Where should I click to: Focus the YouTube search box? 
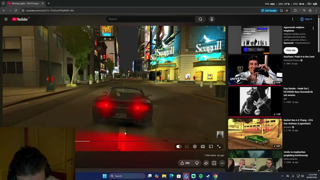pyautogui.click(x=151, y=19)
